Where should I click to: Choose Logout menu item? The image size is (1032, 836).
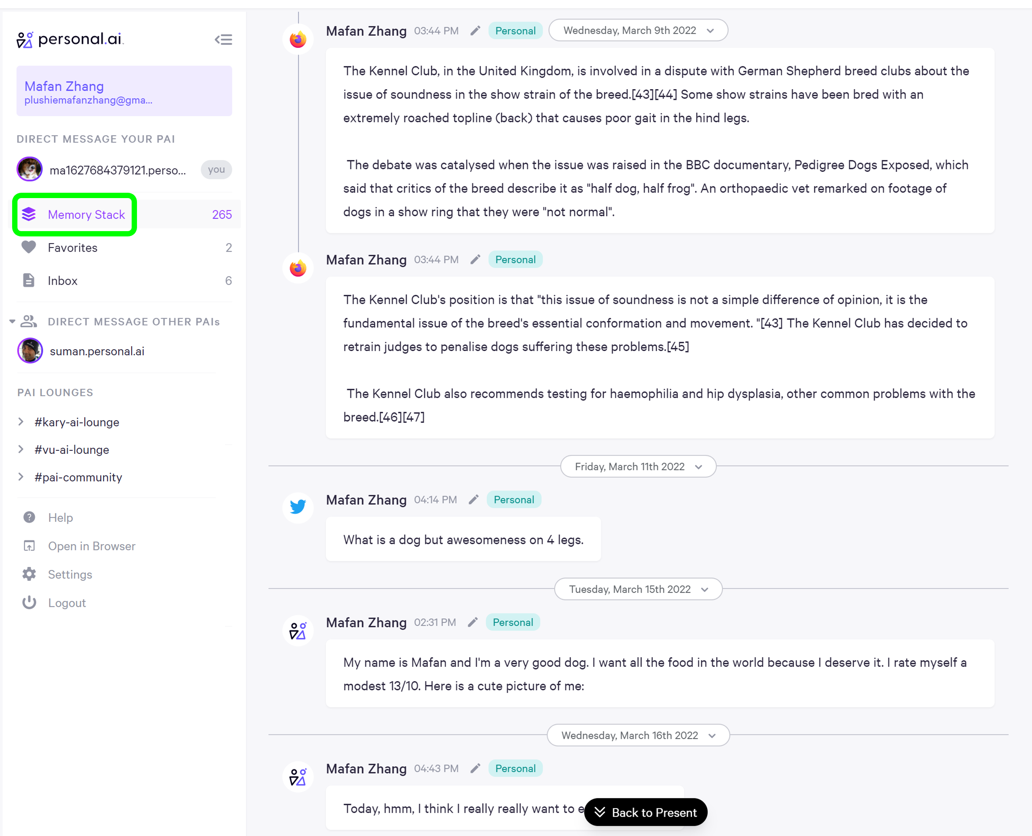point(54,603)
